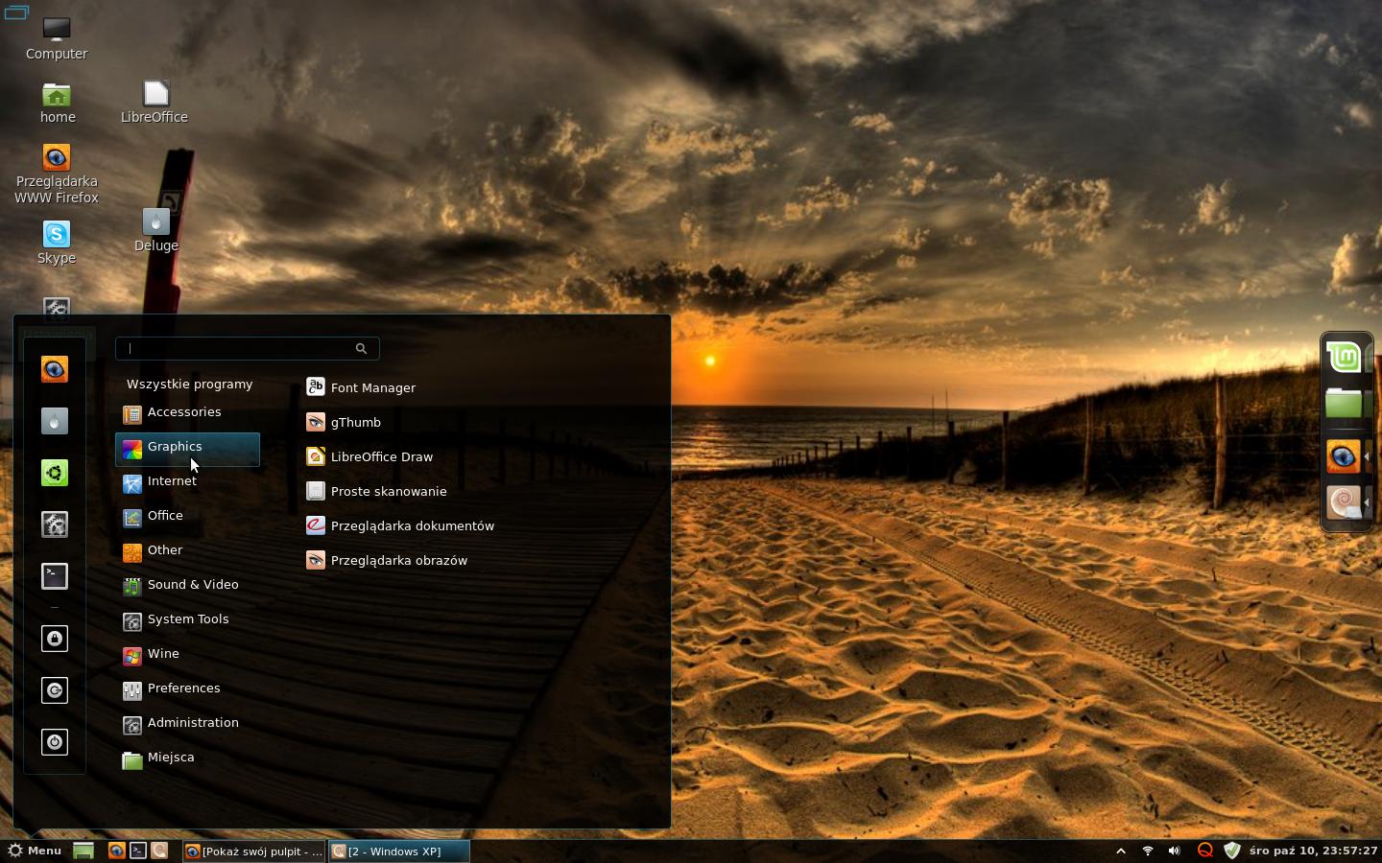
Task: Click the show desktop icon on panel
Action: point(83,851)
